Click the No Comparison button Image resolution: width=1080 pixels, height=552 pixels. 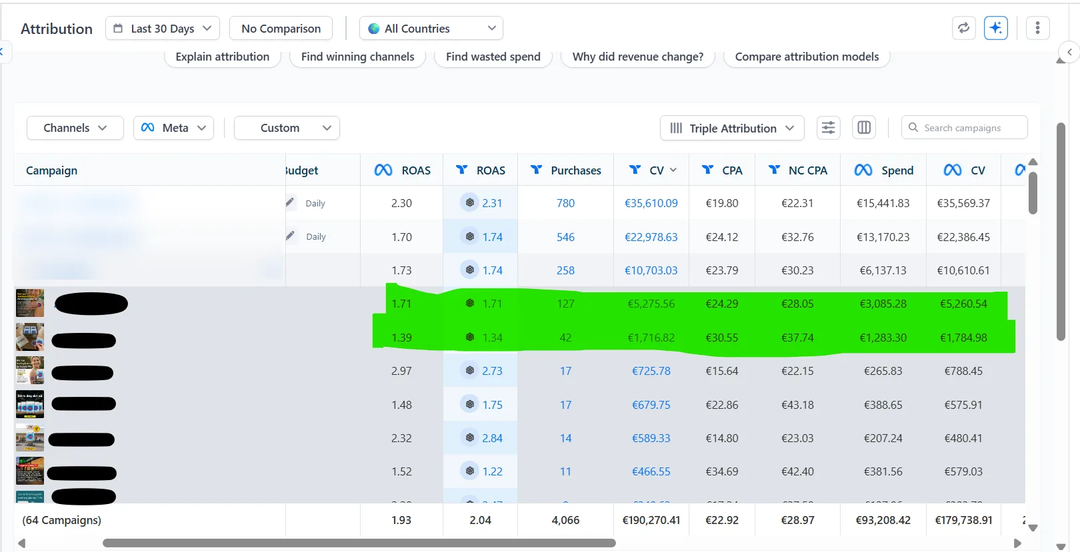tap(281, 28)
